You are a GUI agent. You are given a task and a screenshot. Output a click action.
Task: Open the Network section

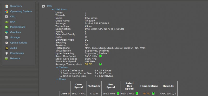15,58
